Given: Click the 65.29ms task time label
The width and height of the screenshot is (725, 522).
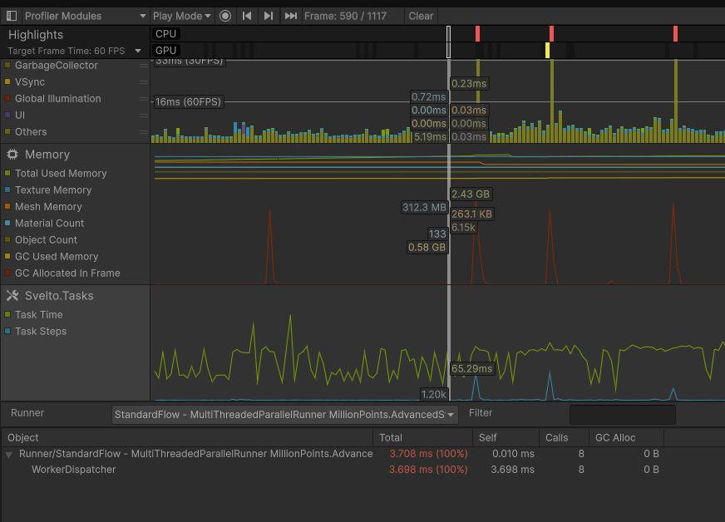Looking at the screenshot, I should tap(472, 368).
